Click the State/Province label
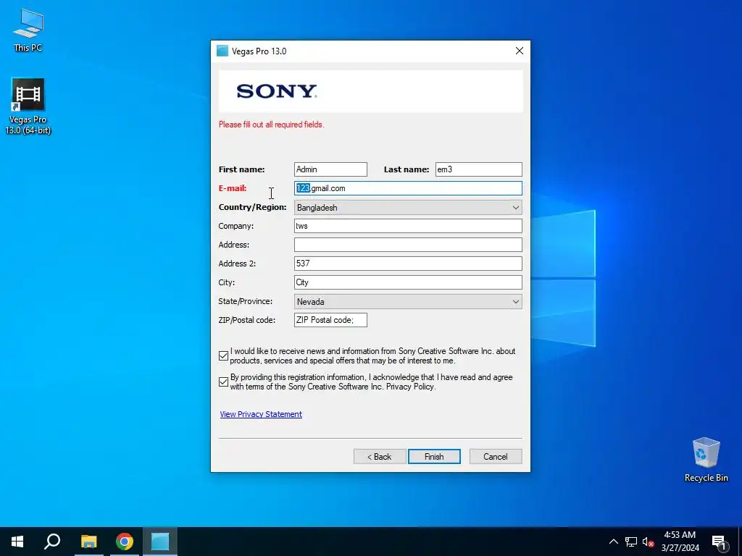 [245, 301]
